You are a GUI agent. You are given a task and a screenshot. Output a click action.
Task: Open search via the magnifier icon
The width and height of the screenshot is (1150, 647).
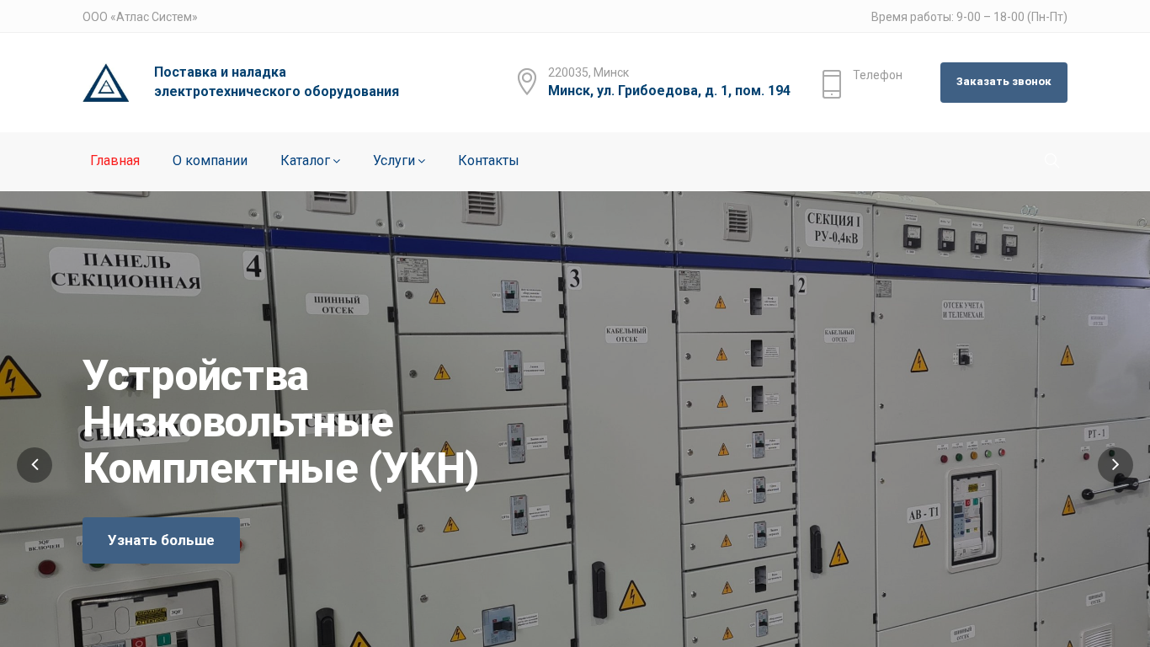pos(1052,161)
